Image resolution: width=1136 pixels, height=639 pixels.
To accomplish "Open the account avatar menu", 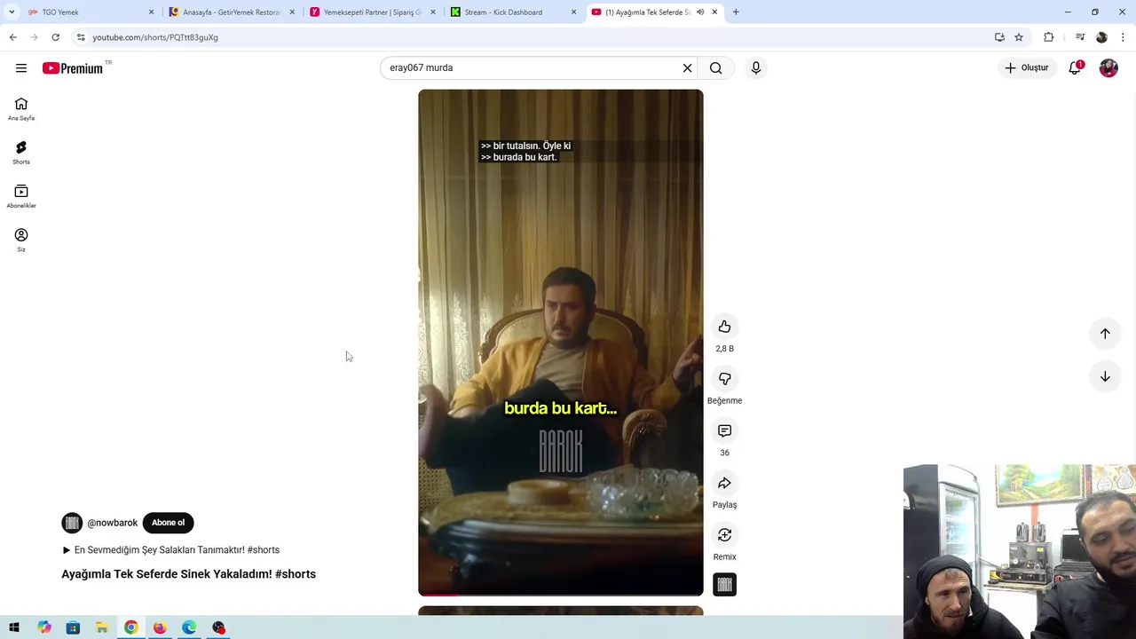I will point(1108,68).
